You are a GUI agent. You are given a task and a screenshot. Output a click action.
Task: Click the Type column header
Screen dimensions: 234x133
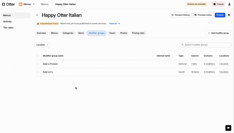(181, 56)
